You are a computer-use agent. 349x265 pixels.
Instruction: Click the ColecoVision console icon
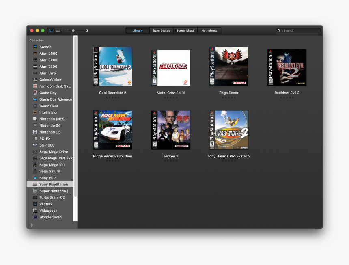(x=35, y=80)
